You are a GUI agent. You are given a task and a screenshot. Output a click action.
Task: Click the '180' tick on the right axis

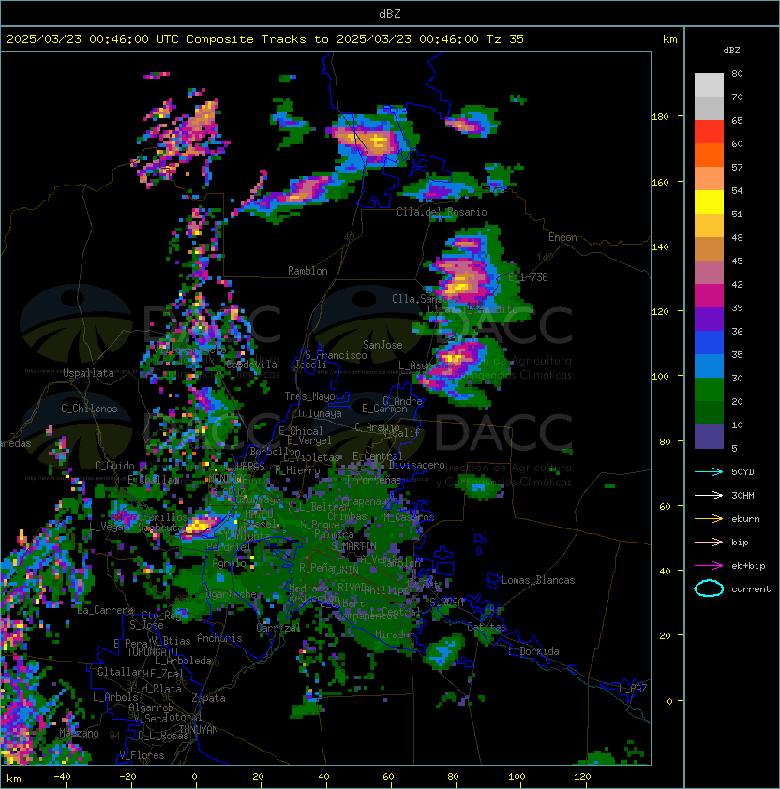pos(660,117)
